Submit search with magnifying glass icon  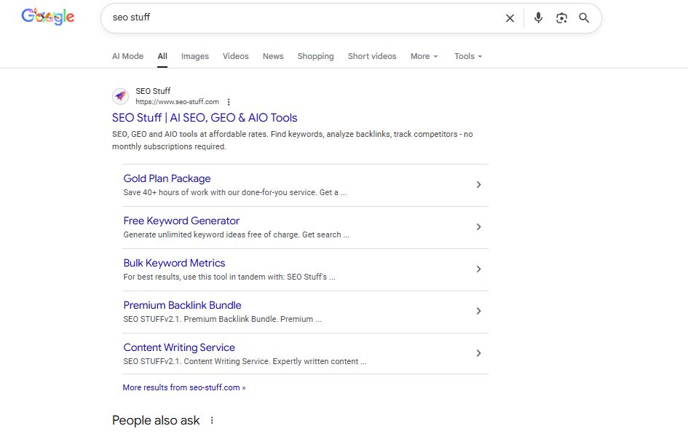pos(584,17)
